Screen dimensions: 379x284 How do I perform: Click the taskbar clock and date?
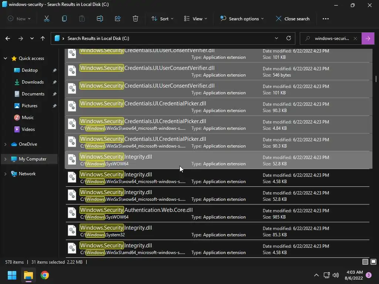click(353, 275)
